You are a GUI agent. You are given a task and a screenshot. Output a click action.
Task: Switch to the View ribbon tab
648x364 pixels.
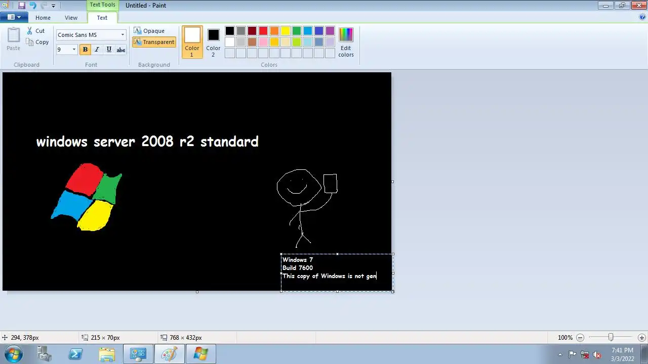click(x=71, y=18)
